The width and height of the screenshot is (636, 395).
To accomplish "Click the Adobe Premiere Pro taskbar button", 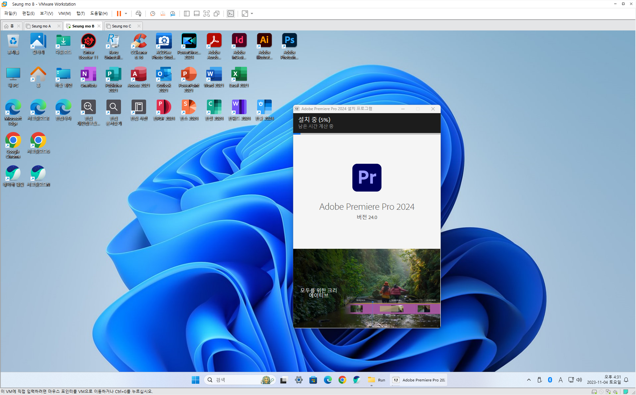I will (x=419, y=380).
